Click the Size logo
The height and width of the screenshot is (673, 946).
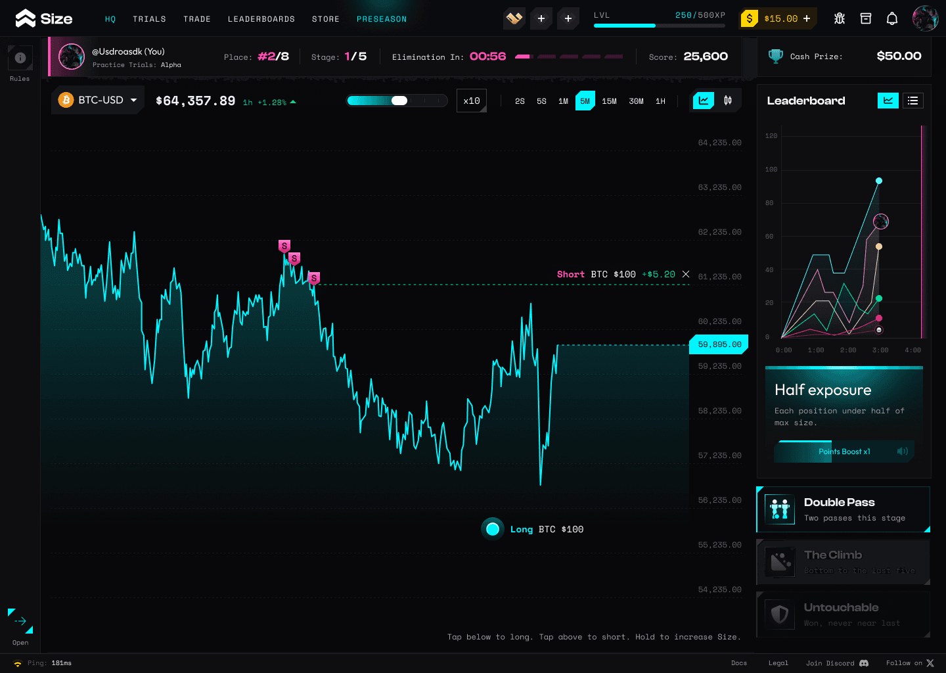pos(44,18)
